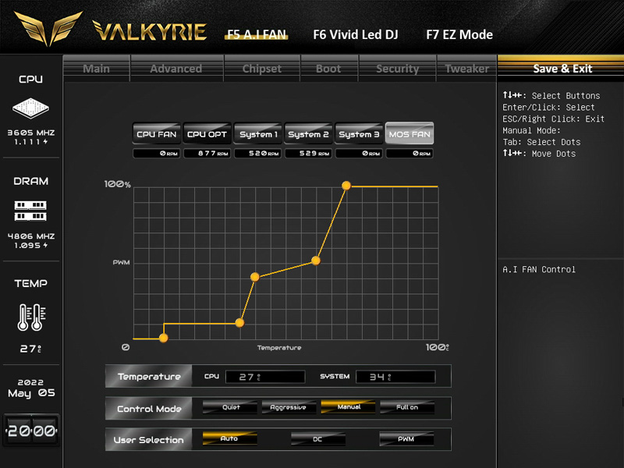Viewport: 624px width, 468px height.
Task: Choose DC for User Selection
Action: (318, 439)
